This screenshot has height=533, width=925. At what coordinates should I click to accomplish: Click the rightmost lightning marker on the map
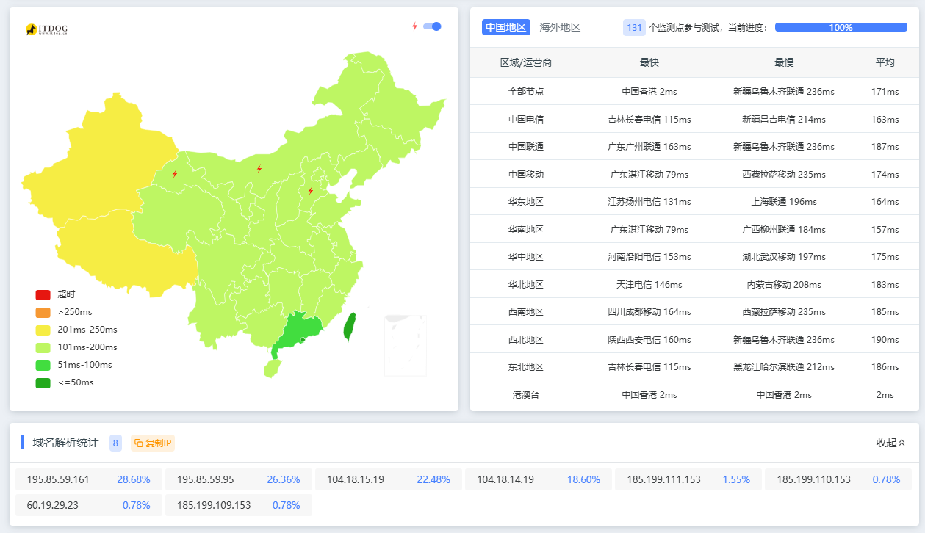(311, 191)
